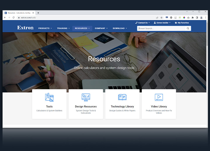Viewport: 210px width, 151px height.
Task: Click the camera extension icon
Action: pyautogui.click(x=188, y=17)
